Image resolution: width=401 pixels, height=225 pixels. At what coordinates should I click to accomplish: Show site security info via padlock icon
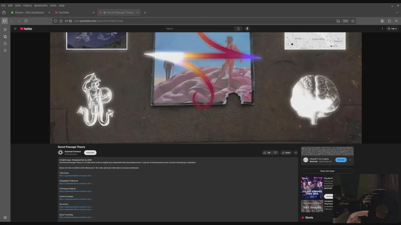click(x=61, y=21)
